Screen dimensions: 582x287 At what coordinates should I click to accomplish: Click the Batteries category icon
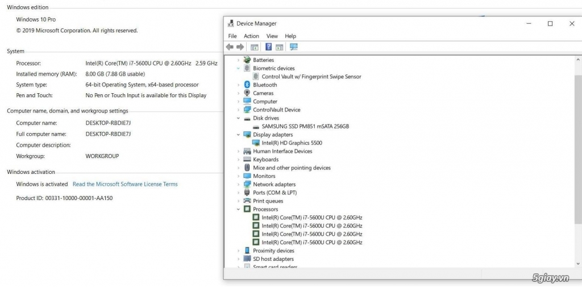coord(247,60)
